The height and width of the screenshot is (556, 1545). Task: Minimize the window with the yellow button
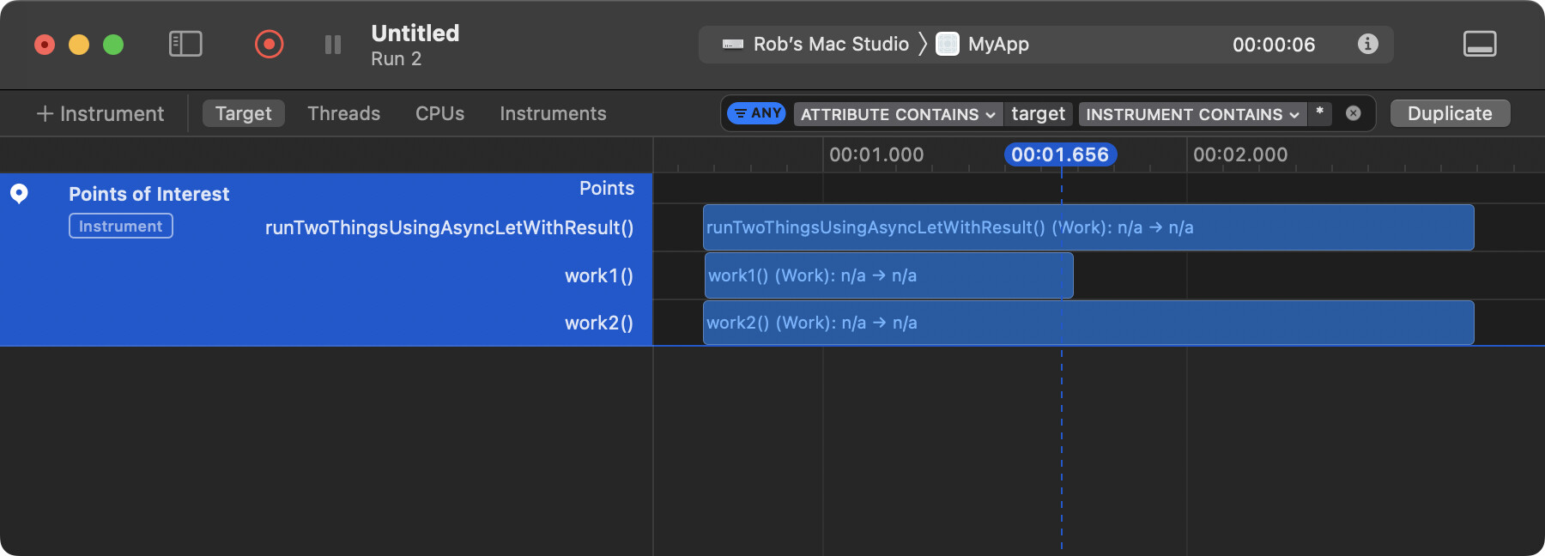click(x=79, y=45)
